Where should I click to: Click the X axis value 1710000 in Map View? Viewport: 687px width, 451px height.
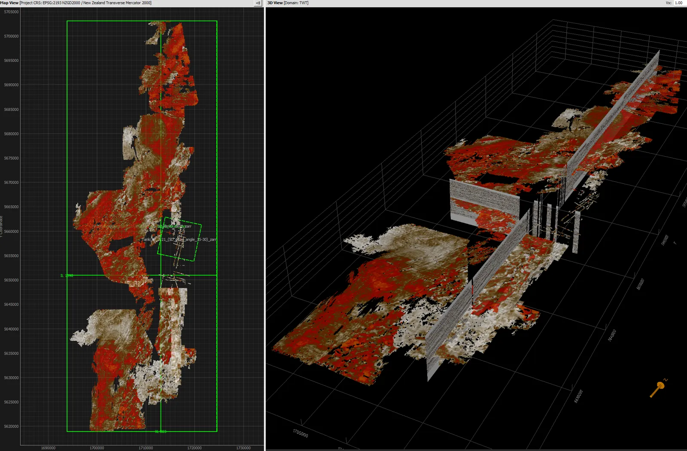pos(146,448)
